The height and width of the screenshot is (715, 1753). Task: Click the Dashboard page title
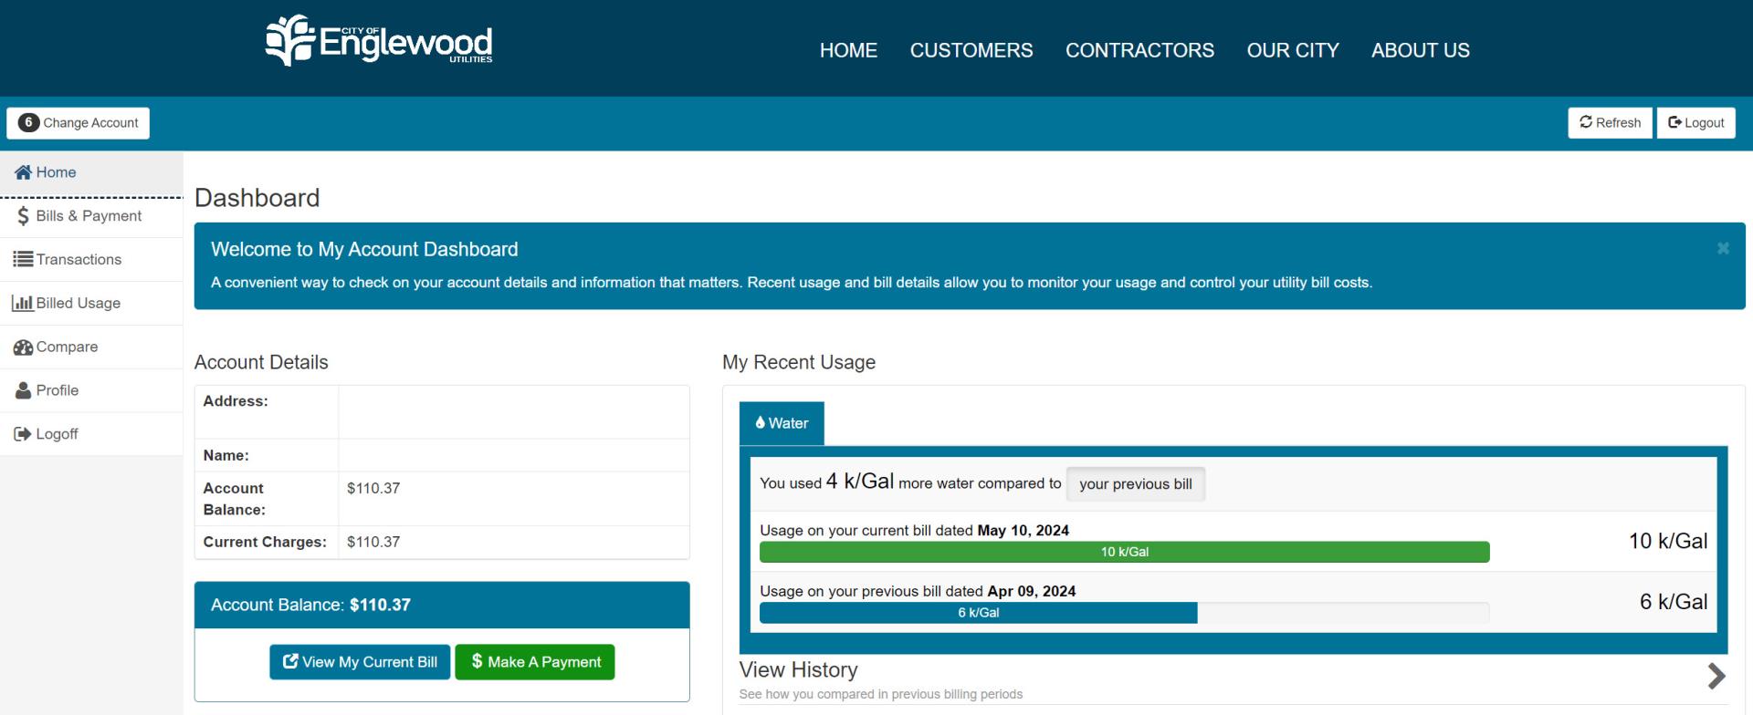click(257, 198)
